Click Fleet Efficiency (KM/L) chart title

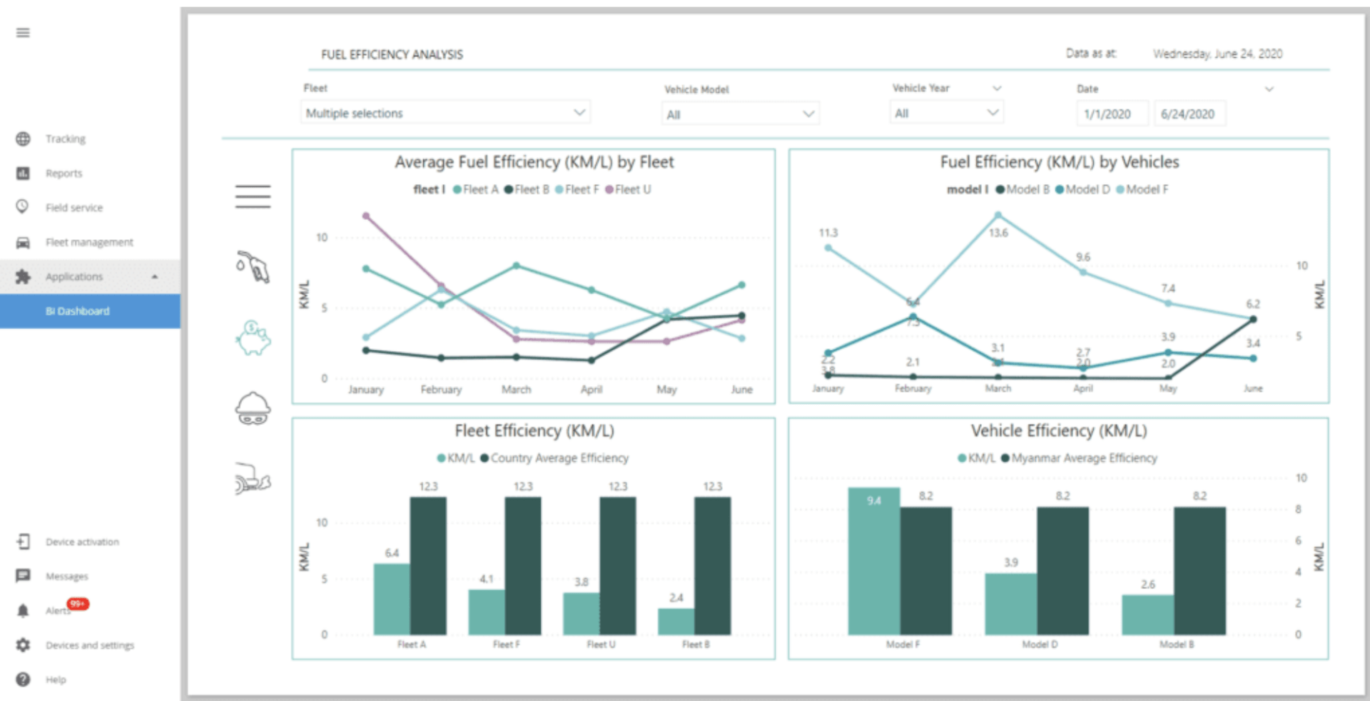(534, 431)
